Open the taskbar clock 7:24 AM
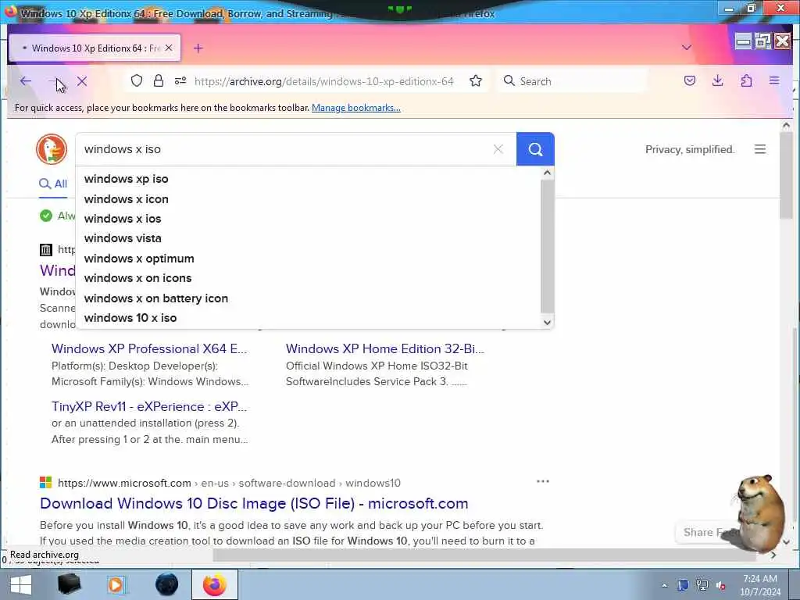800x600 pixels. (759, 585)
